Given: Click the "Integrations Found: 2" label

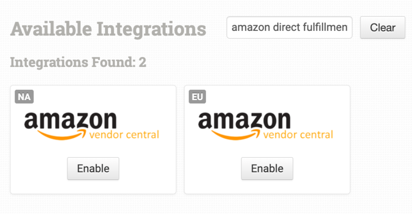Looking at the screenshot, I should 78,63.
